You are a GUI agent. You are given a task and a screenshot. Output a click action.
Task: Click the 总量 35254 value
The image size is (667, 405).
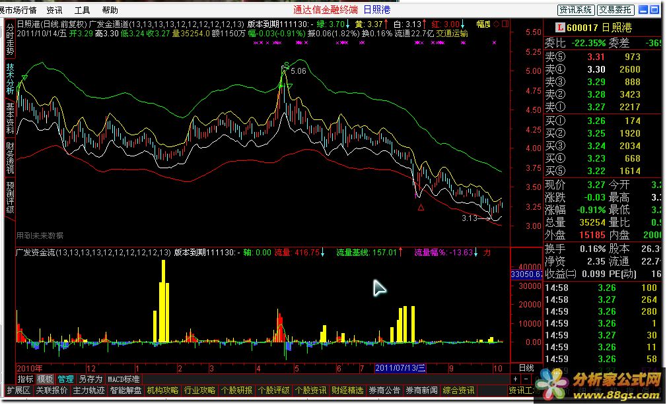pyautogui.click(x=592, y=222)
